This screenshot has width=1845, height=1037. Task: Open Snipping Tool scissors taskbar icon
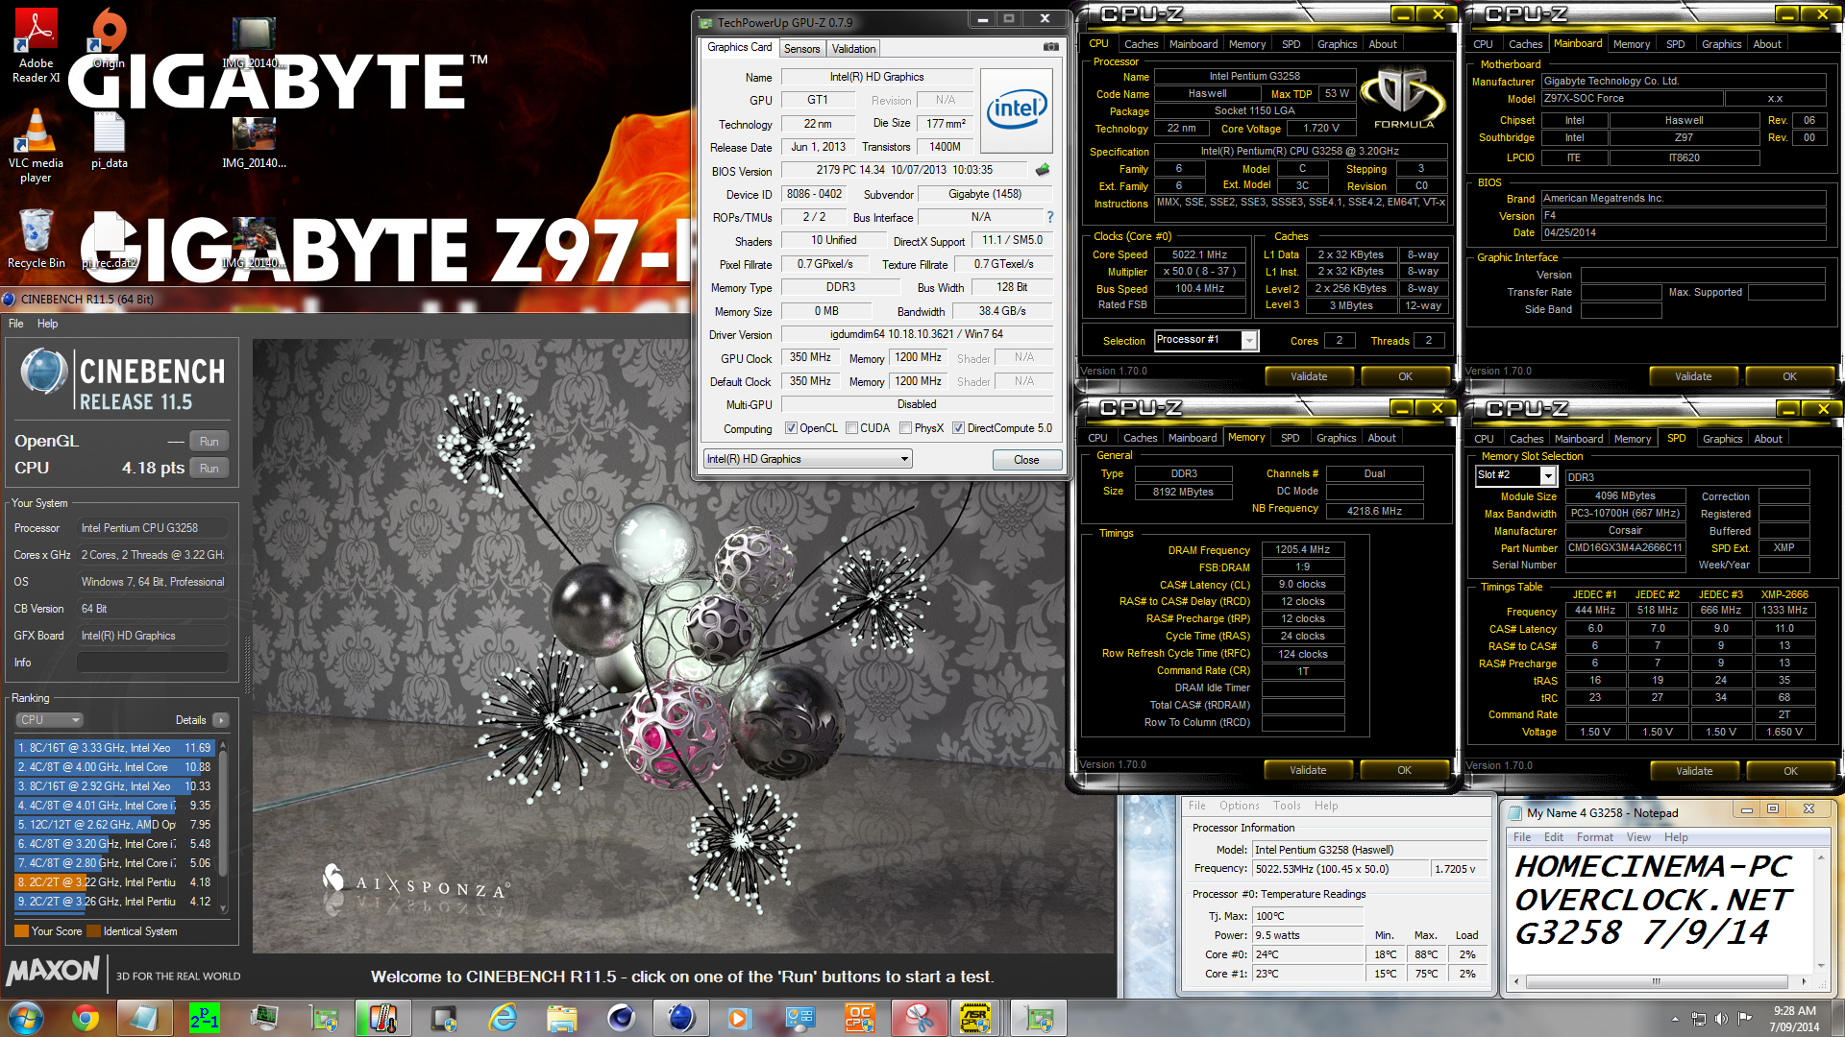pyautogui.click(x=919, y=1018)
